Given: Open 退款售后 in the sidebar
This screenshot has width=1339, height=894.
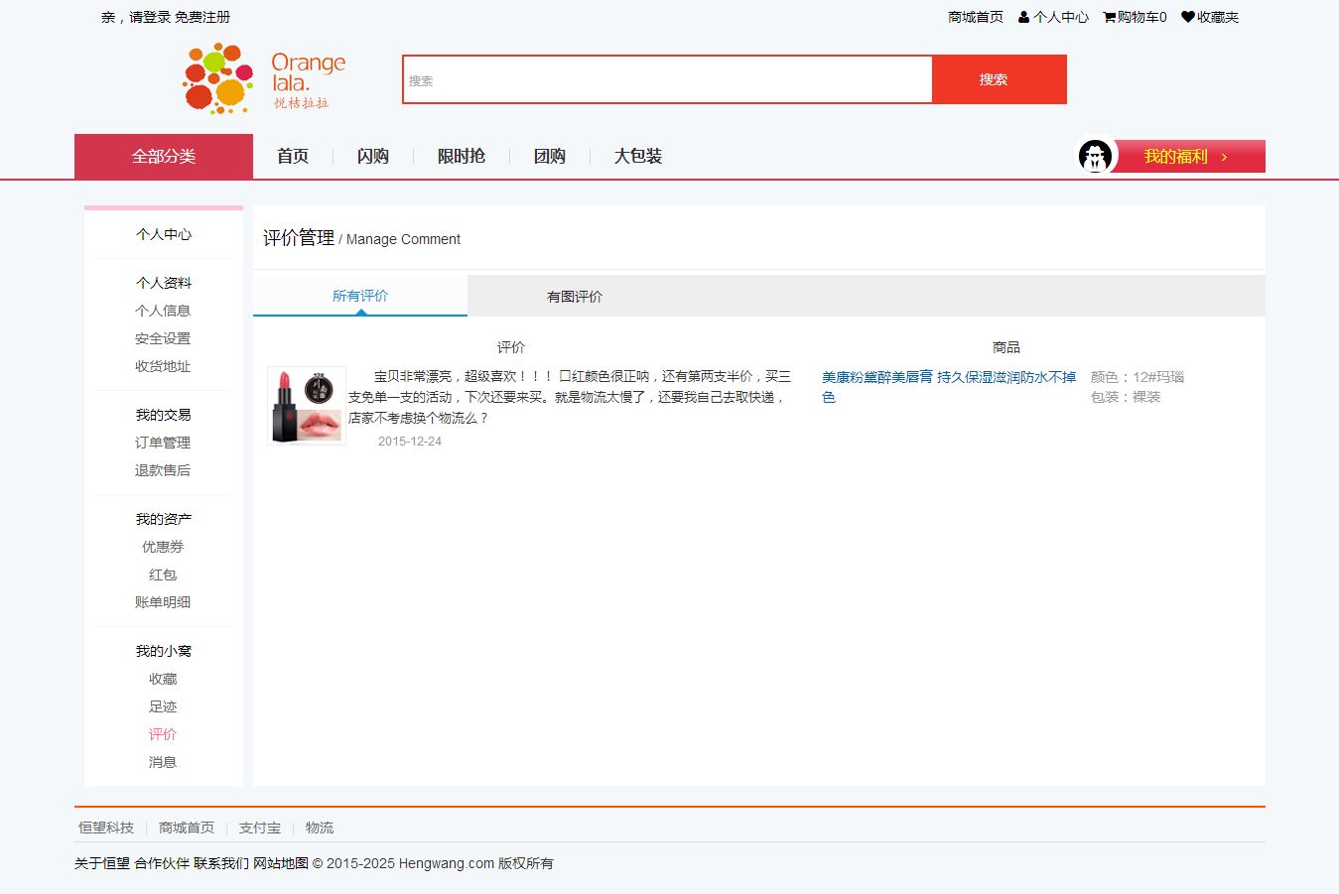Looking at the screenshot, I should (x=163, y=470).
